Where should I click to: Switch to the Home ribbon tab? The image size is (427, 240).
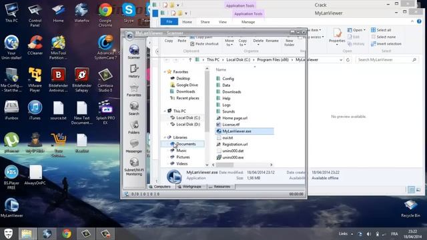pos(187,22)
